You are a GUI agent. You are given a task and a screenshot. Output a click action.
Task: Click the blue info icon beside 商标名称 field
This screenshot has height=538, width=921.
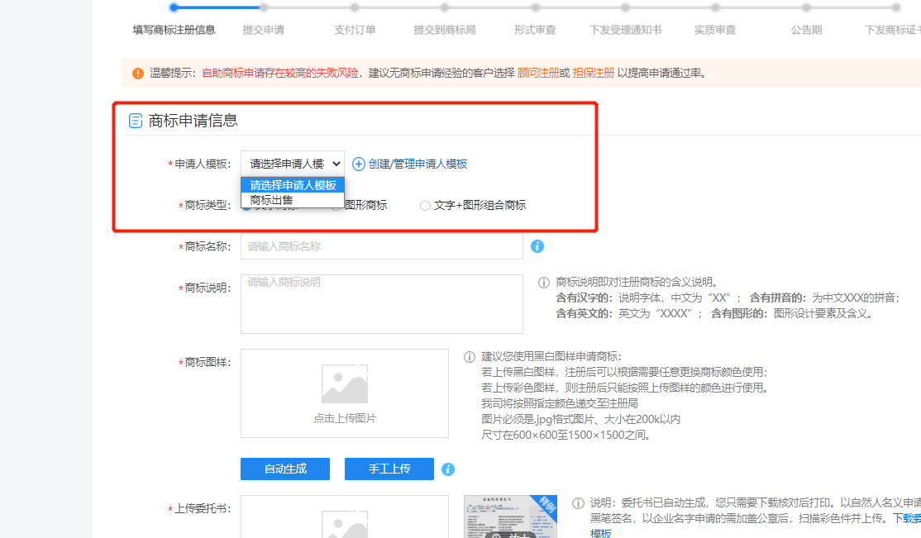pyautogui.click(x=537, y=246)
